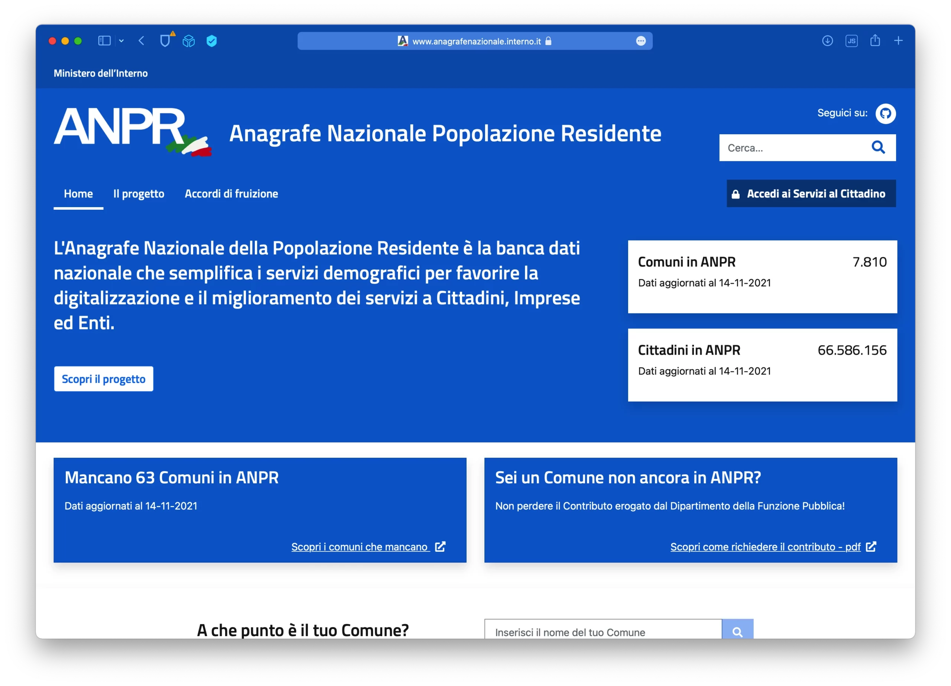Screen dimensions: 951x686
Task: Click the 7.810 comuni value
Action: pyautogui.click(x=870, y=262)
